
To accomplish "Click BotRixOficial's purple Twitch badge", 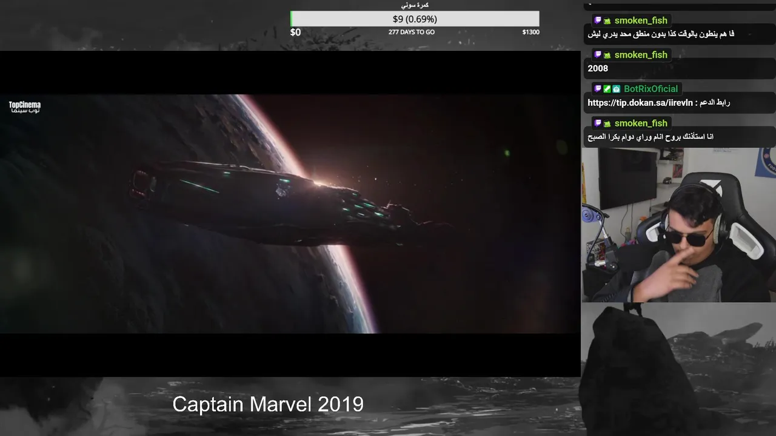I will coord(598,89).
